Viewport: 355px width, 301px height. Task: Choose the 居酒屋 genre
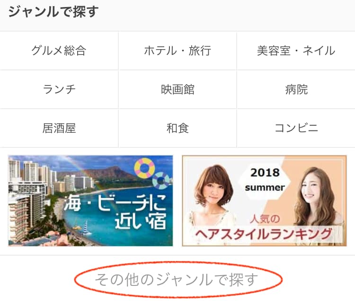pyautogui.click(x=59, y=129)
